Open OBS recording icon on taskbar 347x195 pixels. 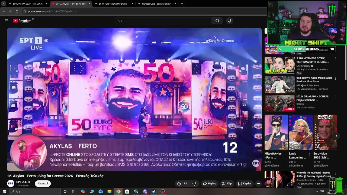[x=162, y=191]
